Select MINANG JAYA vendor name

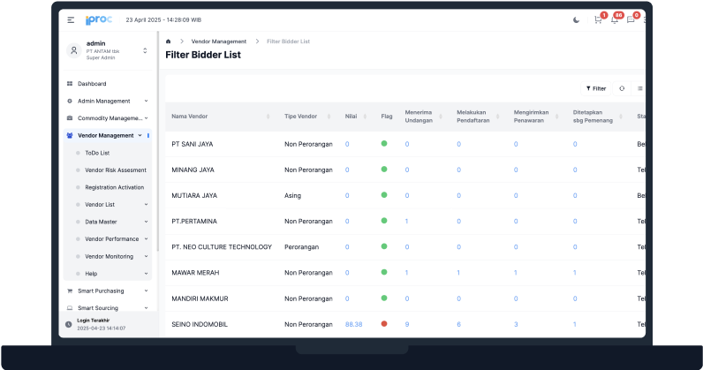[x=193, y=170]
